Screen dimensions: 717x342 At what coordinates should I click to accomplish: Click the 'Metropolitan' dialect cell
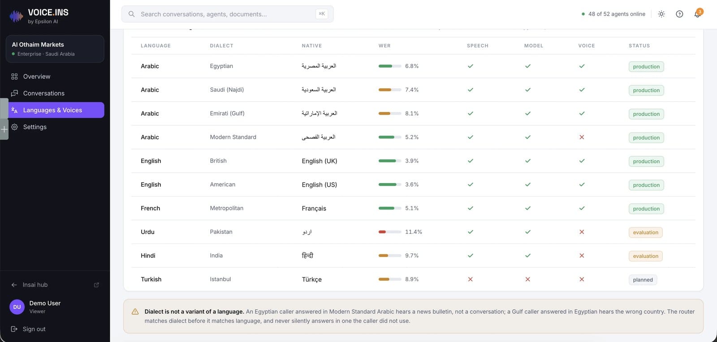coord(227,208)
